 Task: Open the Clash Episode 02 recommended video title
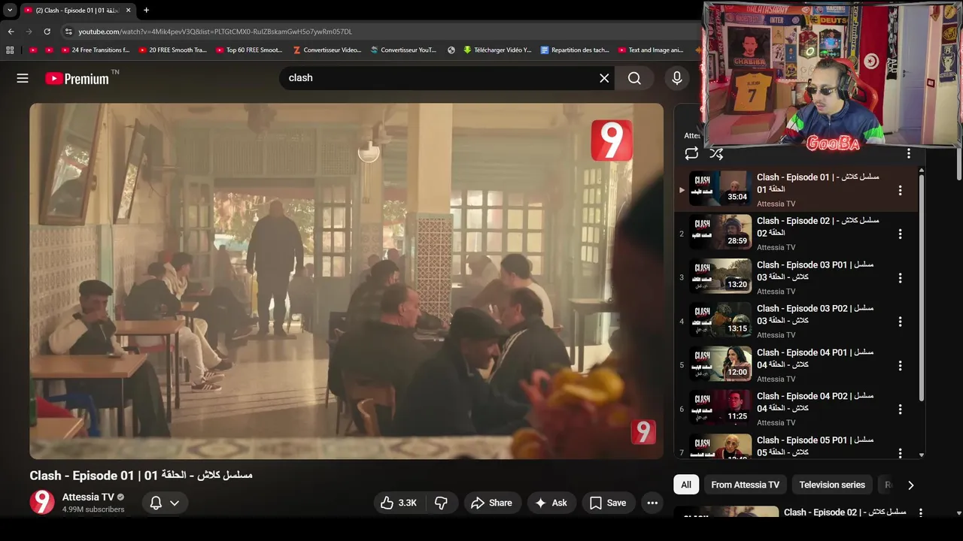point(844,512)
